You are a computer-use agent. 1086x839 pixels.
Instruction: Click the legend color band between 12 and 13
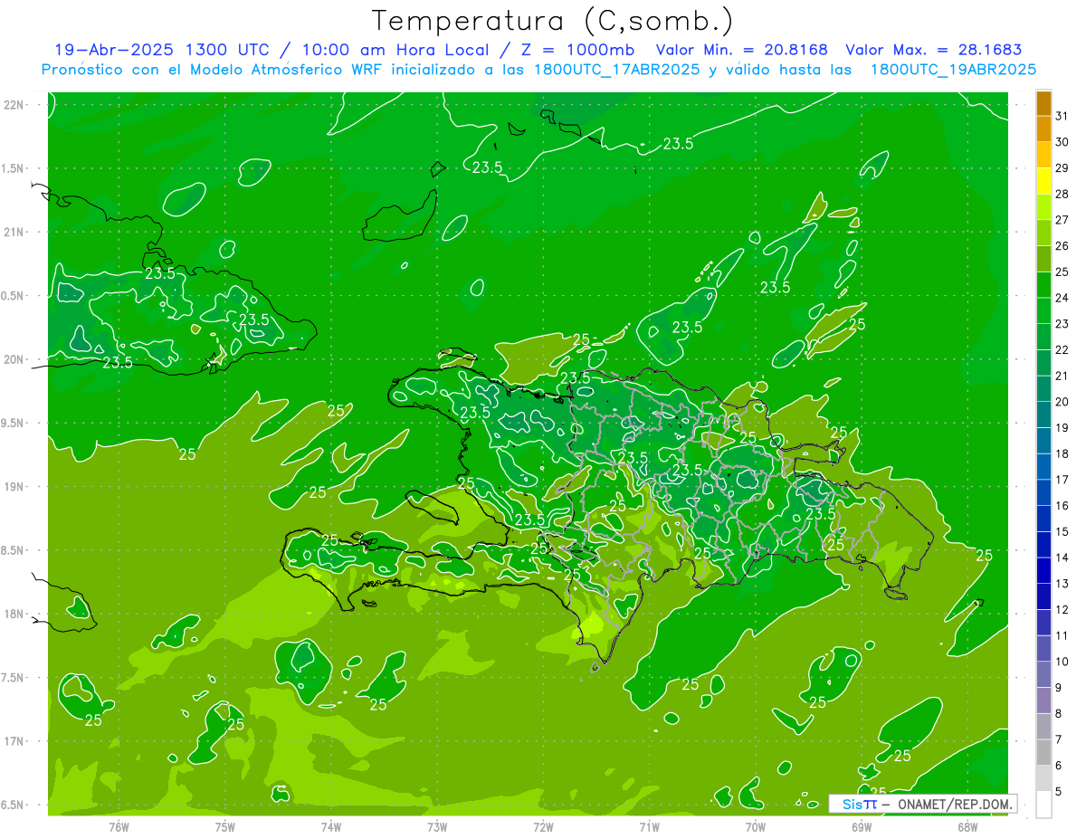click(x=1043, y=596)
